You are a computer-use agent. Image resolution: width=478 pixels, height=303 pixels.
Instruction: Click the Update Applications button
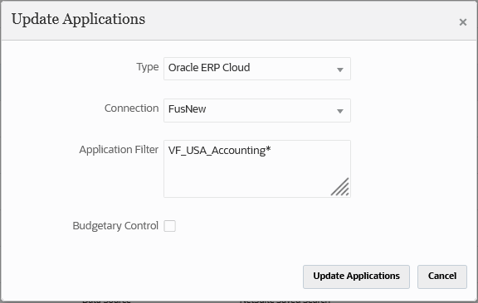[356, 277]
